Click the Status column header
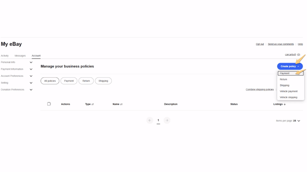This screenshot has height=172, width=307. 234,104
